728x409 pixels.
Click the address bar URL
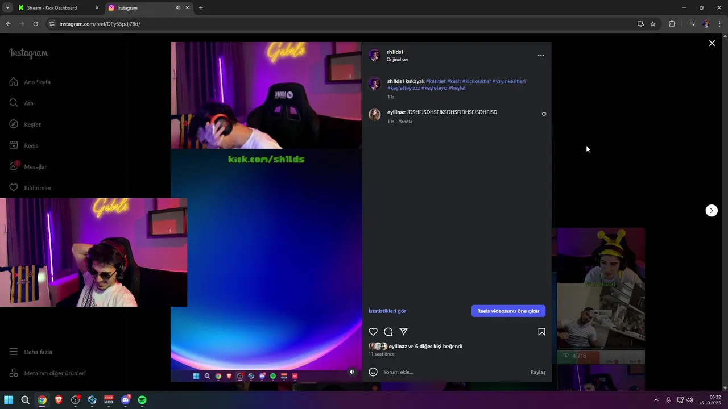pos(100,24)
